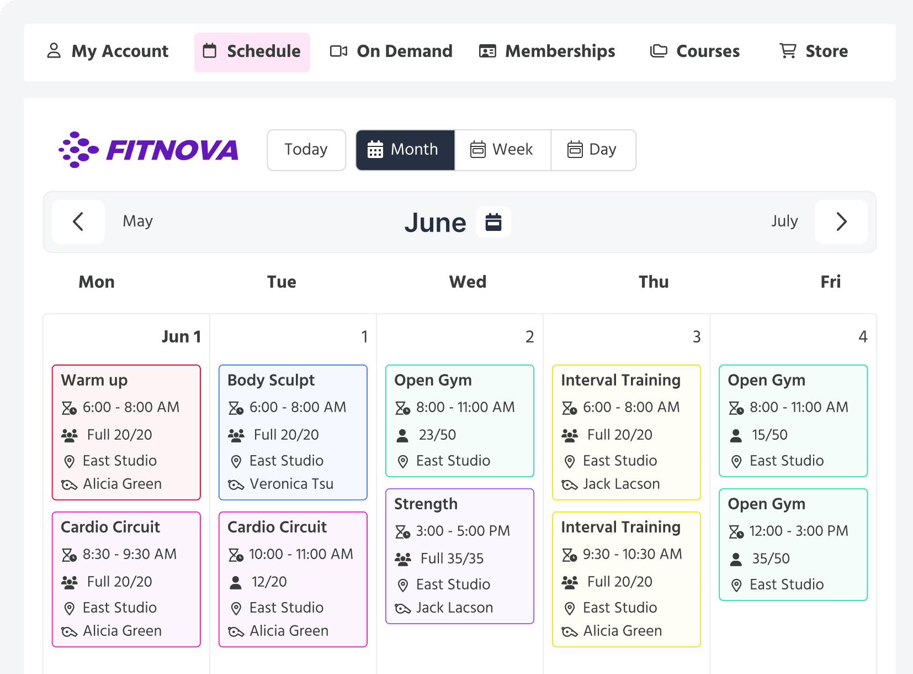Jump to July label
This screenshot has height=674, width=913.
(x=784, y=222)
